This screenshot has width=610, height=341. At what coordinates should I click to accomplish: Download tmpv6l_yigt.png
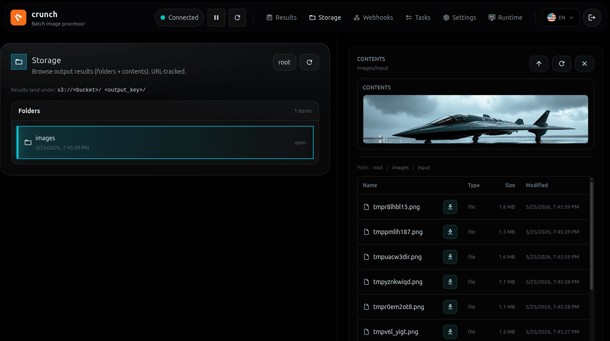point(450,332)
